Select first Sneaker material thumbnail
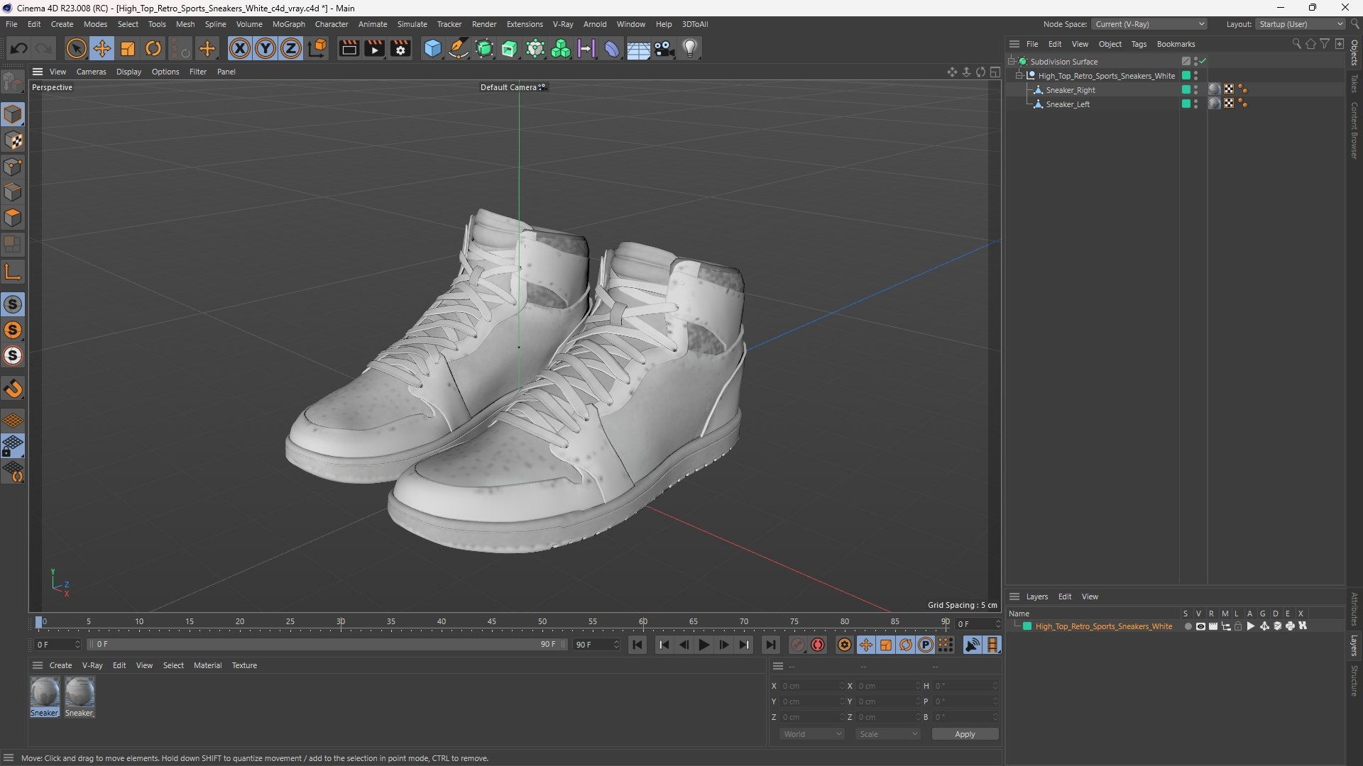This screenshot has width=1363, height=766. pos(45,692)
